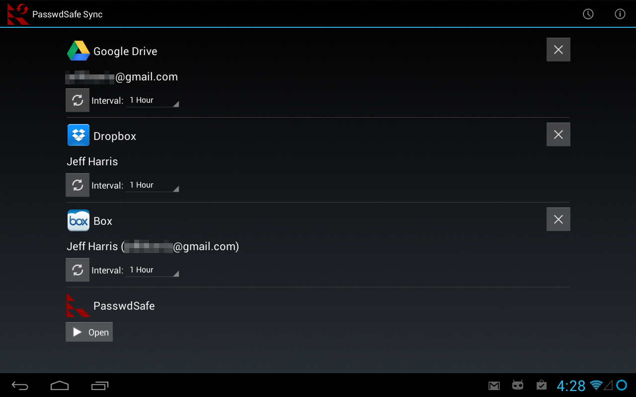Open the recent apps button
Screen dimensions: 636x397
point(100,386)
